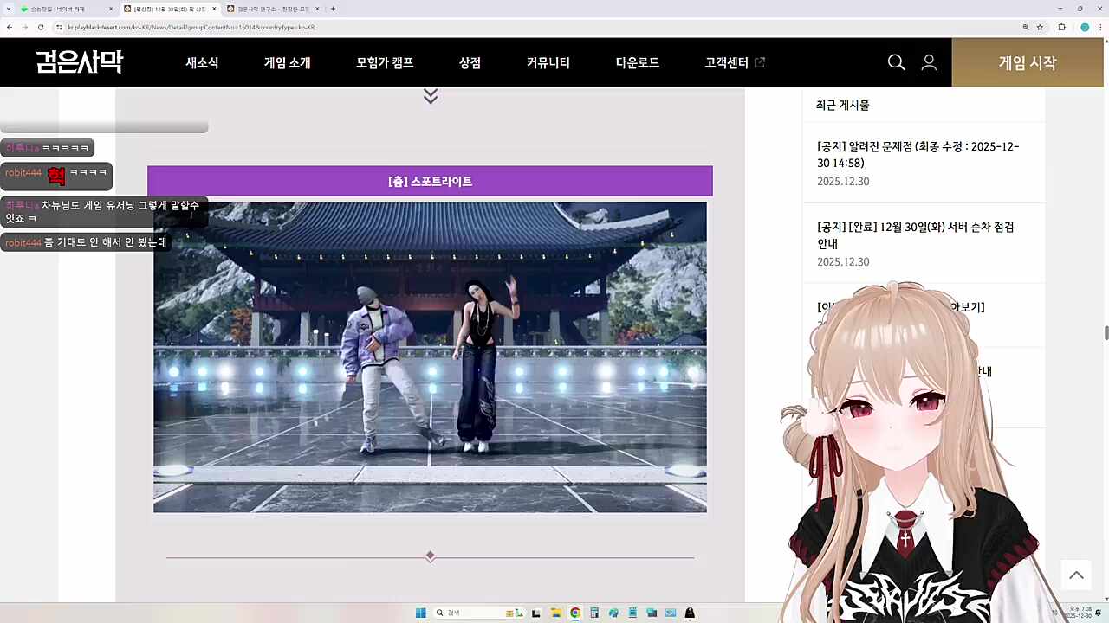
Task: Click the 검은사막 logo in the header
Action: click(79, 62)
